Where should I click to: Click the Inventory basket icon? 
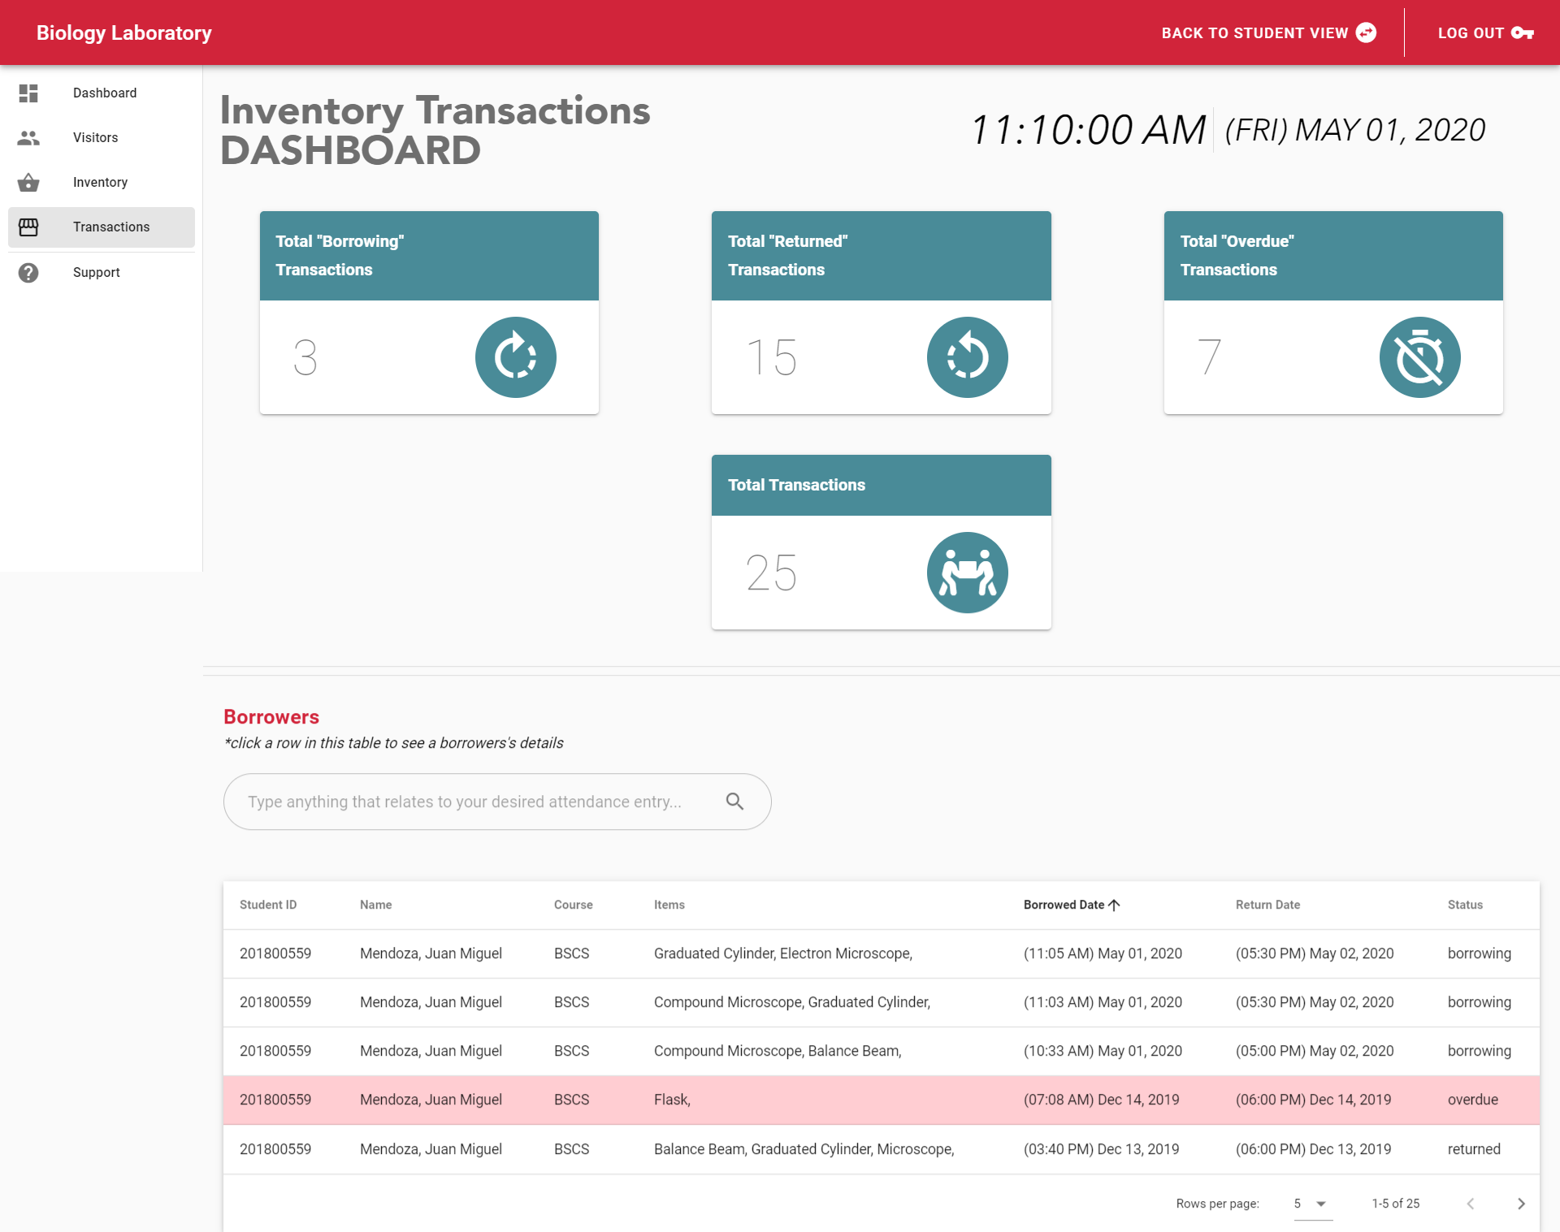point(28,183)
